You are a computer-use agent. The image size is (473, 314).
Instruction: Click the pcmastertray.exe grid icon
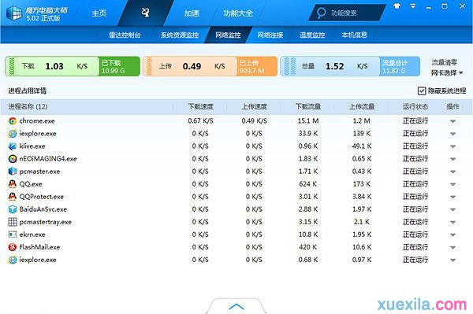(x=13, y=222)
